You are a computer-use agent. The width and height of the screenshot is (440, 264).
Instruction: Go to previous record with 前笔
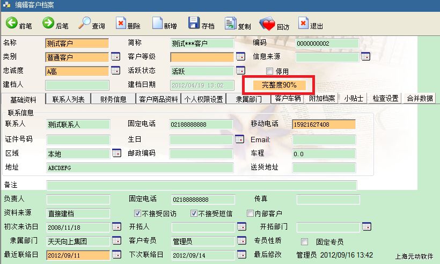(19, 24)
